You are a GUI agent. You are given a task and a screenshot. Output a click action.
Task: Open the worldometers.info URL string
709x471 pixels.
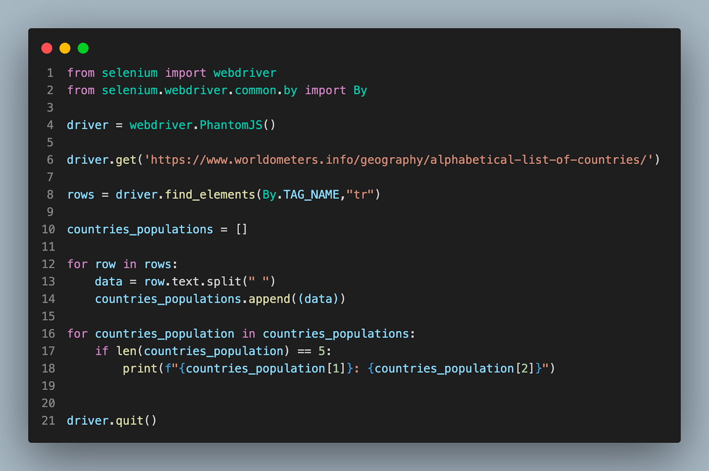tap(401, 159)
